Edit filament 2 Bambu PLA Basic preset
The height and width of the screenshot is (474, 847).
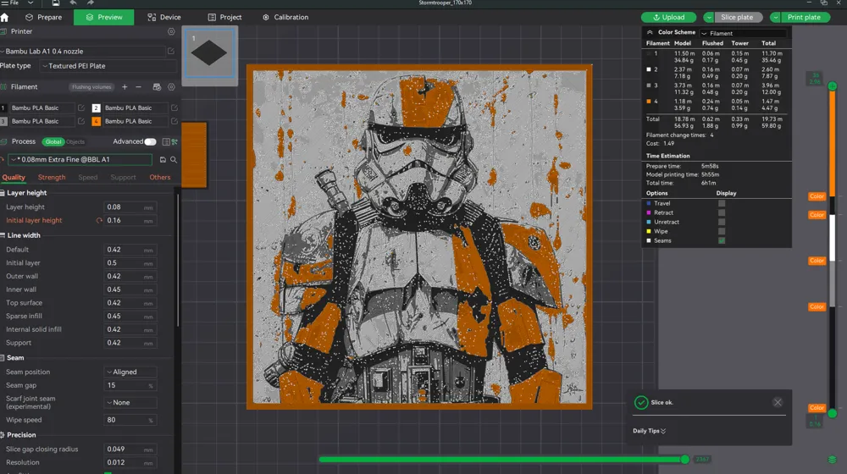pos(174,108)
